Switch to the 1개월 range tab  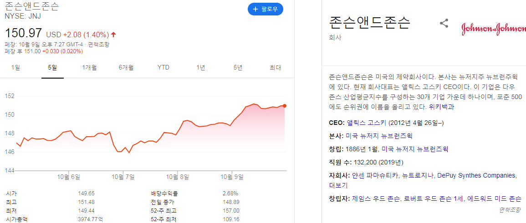click(x=90, y=68)
